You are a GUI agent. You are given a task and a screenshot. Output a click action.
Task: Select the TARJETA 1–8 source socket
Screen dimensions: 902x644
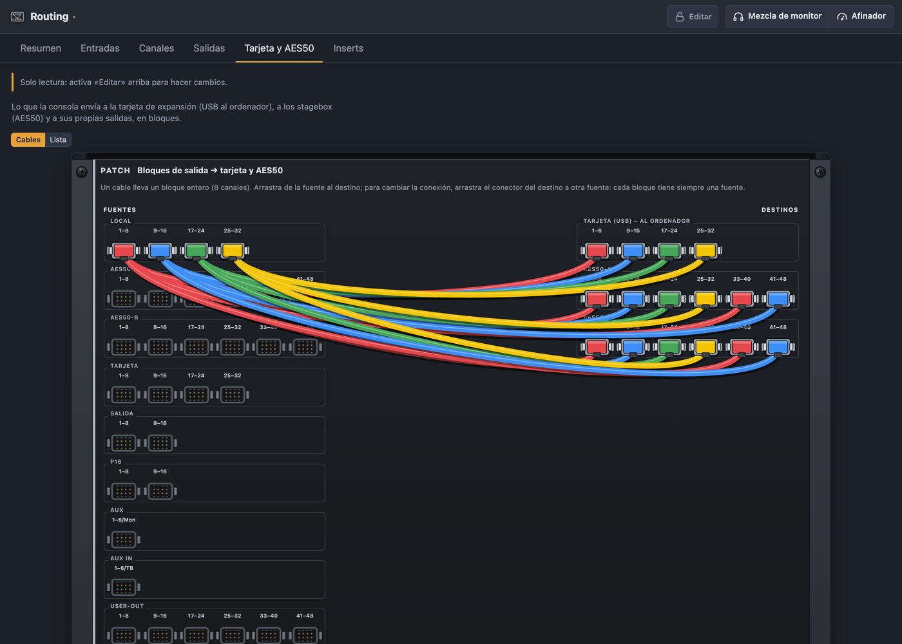click(x=124, y=395)
